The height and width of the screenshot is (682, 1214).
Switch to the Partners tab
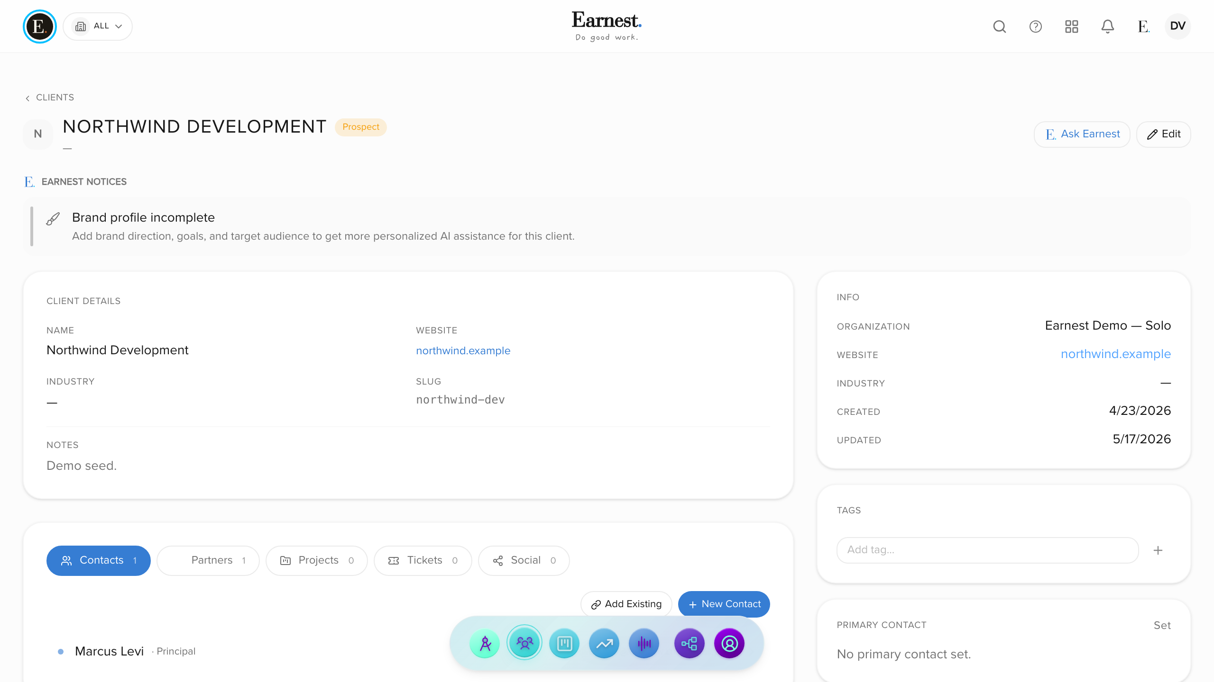[x=208, y=560]
